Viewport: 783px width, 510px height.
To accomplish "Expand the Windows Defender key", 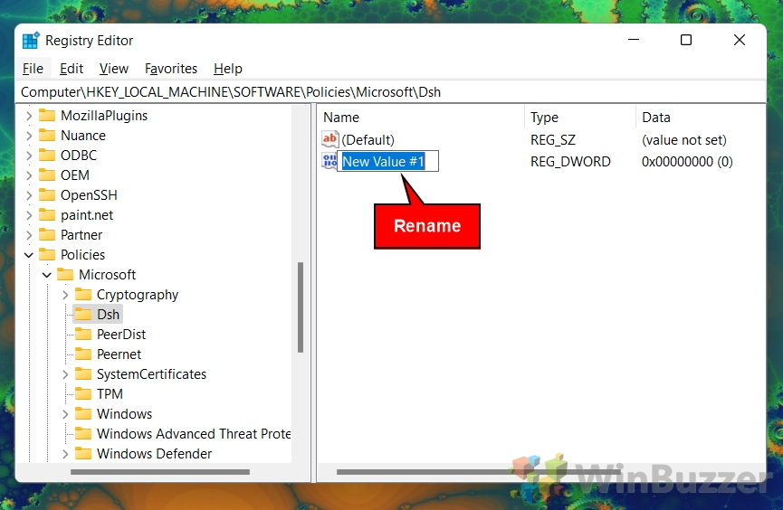I will coord(65,454).
